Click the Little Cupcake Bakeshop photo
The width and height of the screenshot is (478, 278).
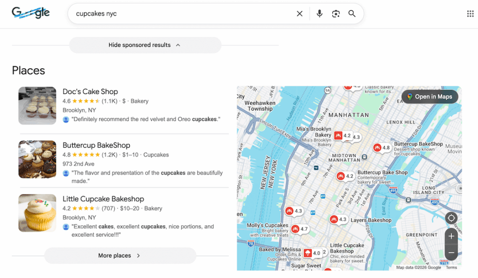37,213
